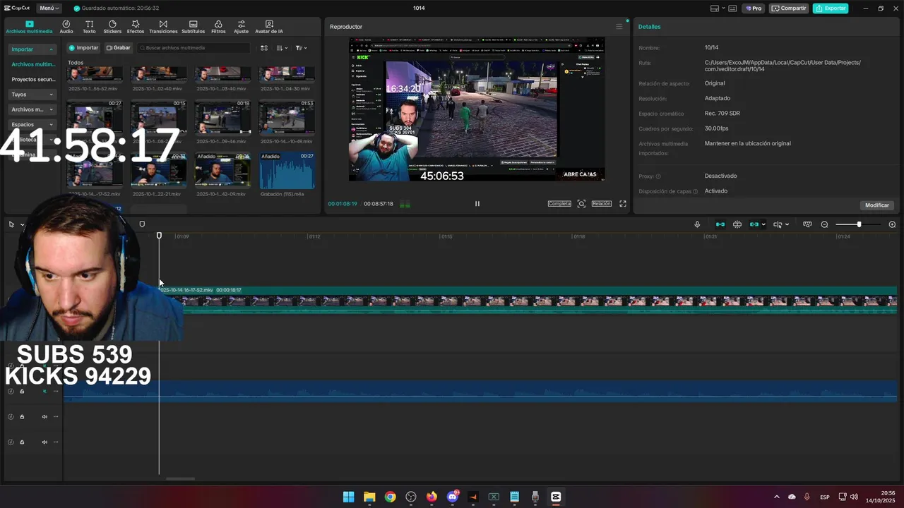Add a marker with the marker icon
904x508 pixels.
click(142, 224)
